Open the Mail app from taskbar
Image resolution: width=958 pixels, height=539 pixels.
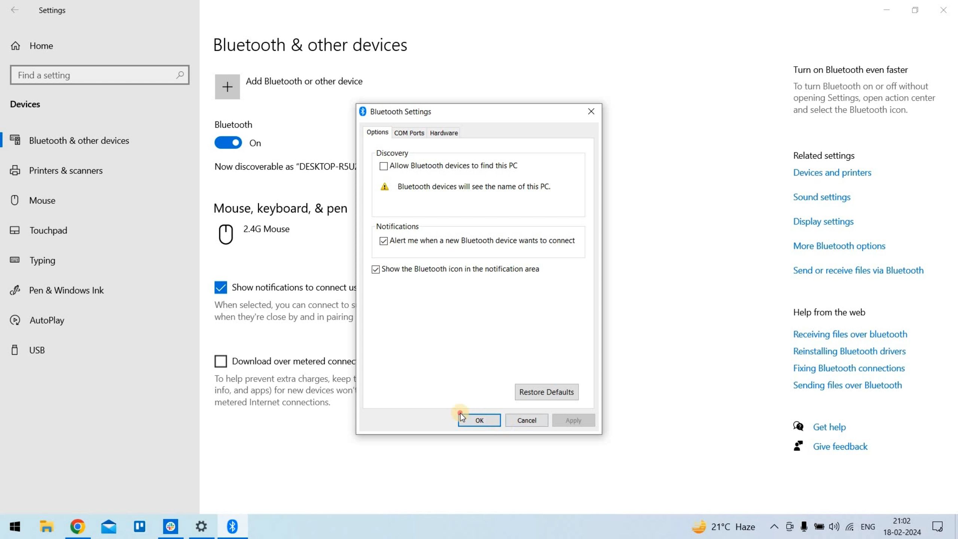coord(109,527)
